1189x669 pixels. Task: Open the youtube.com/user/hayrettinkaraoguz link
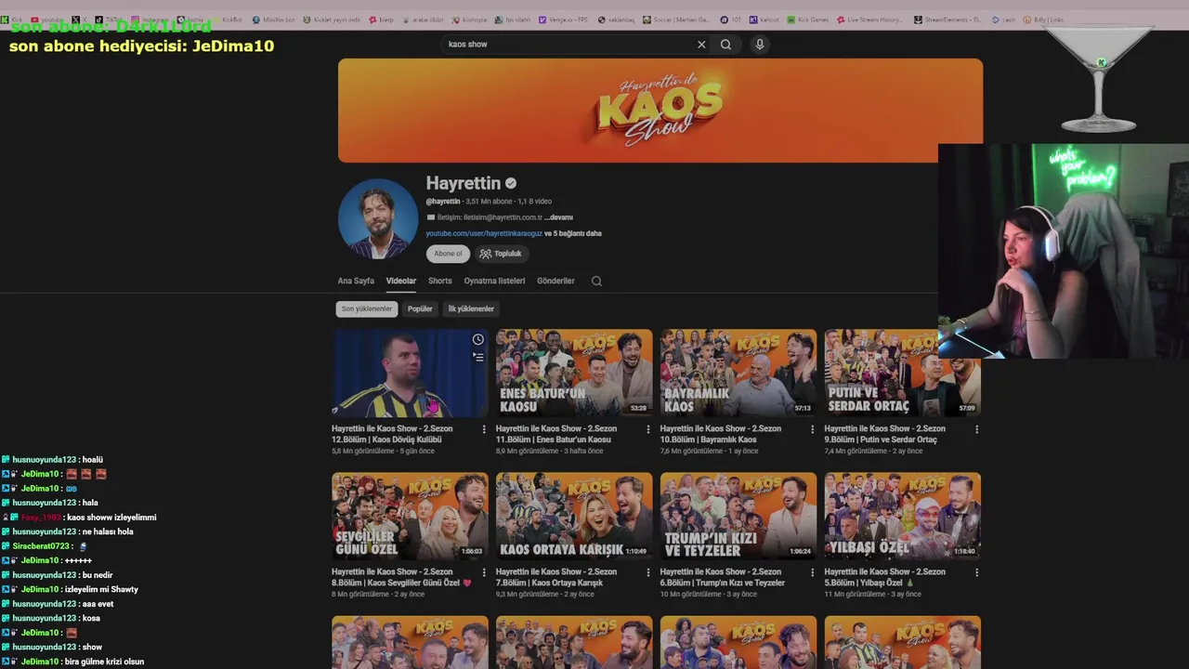click(484, 233)
